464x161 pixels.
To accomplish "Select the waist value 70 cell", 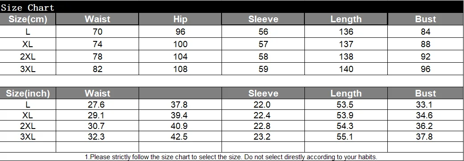I will [x=97, y=32].
